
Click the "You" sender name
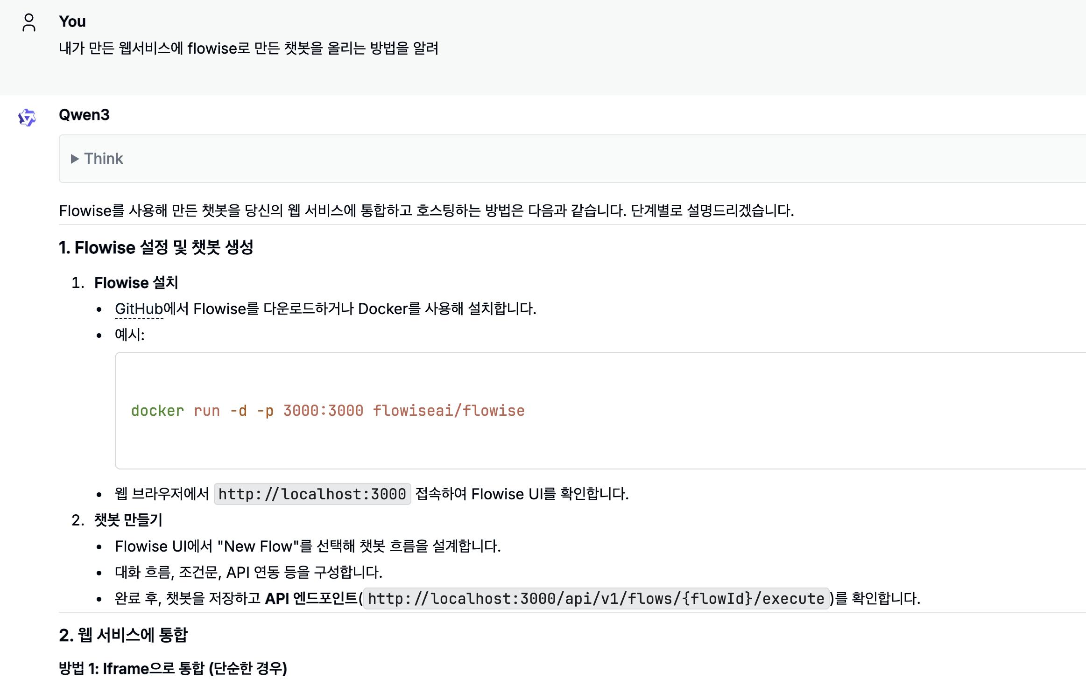click(x=72, y=21)
